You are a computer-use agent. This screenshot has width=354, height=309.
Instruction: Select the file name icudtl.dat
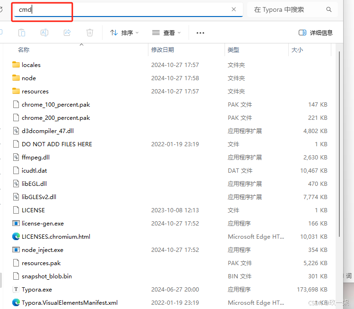[x=35, y=171]
